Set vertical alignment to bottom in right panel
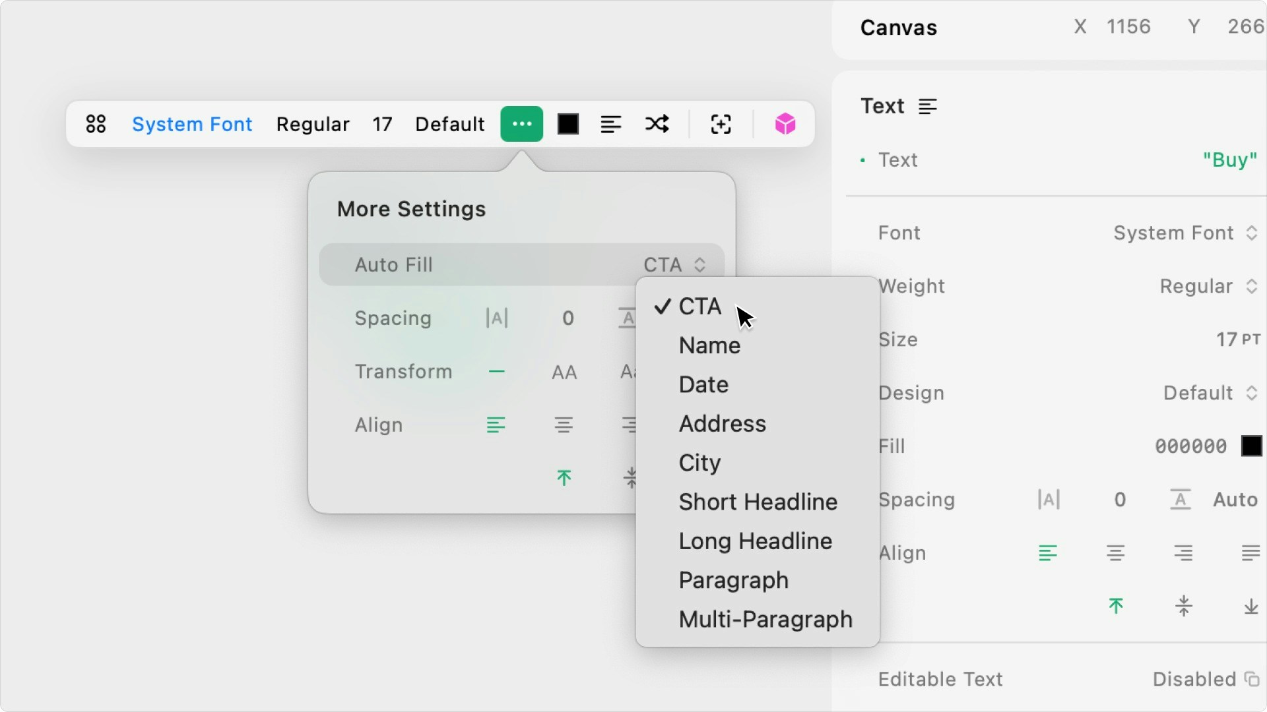1267x712 pixels. click(1251, 607)
